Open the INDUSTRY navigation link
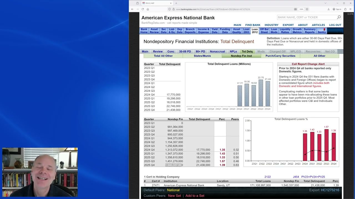 pyautogui.click(x=272, y=25)
